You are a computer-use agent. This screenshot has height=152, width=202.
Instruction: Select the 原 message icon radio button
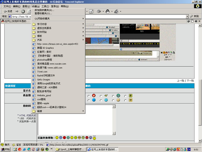point(125,96)
